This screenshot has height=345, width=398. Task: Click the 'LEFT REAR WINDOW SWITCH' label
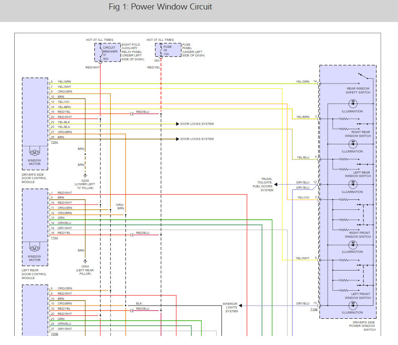pos(357,174)
